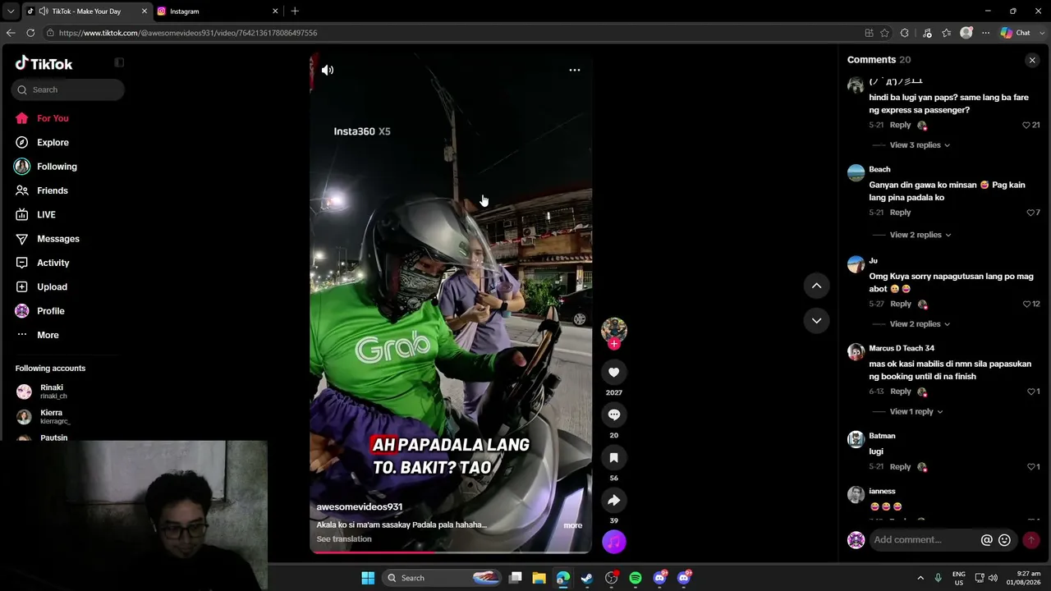The image size is (1051, 591).
Task: Expand 'View 2 replies' under Beach's comment
Action: pos(920,235)
